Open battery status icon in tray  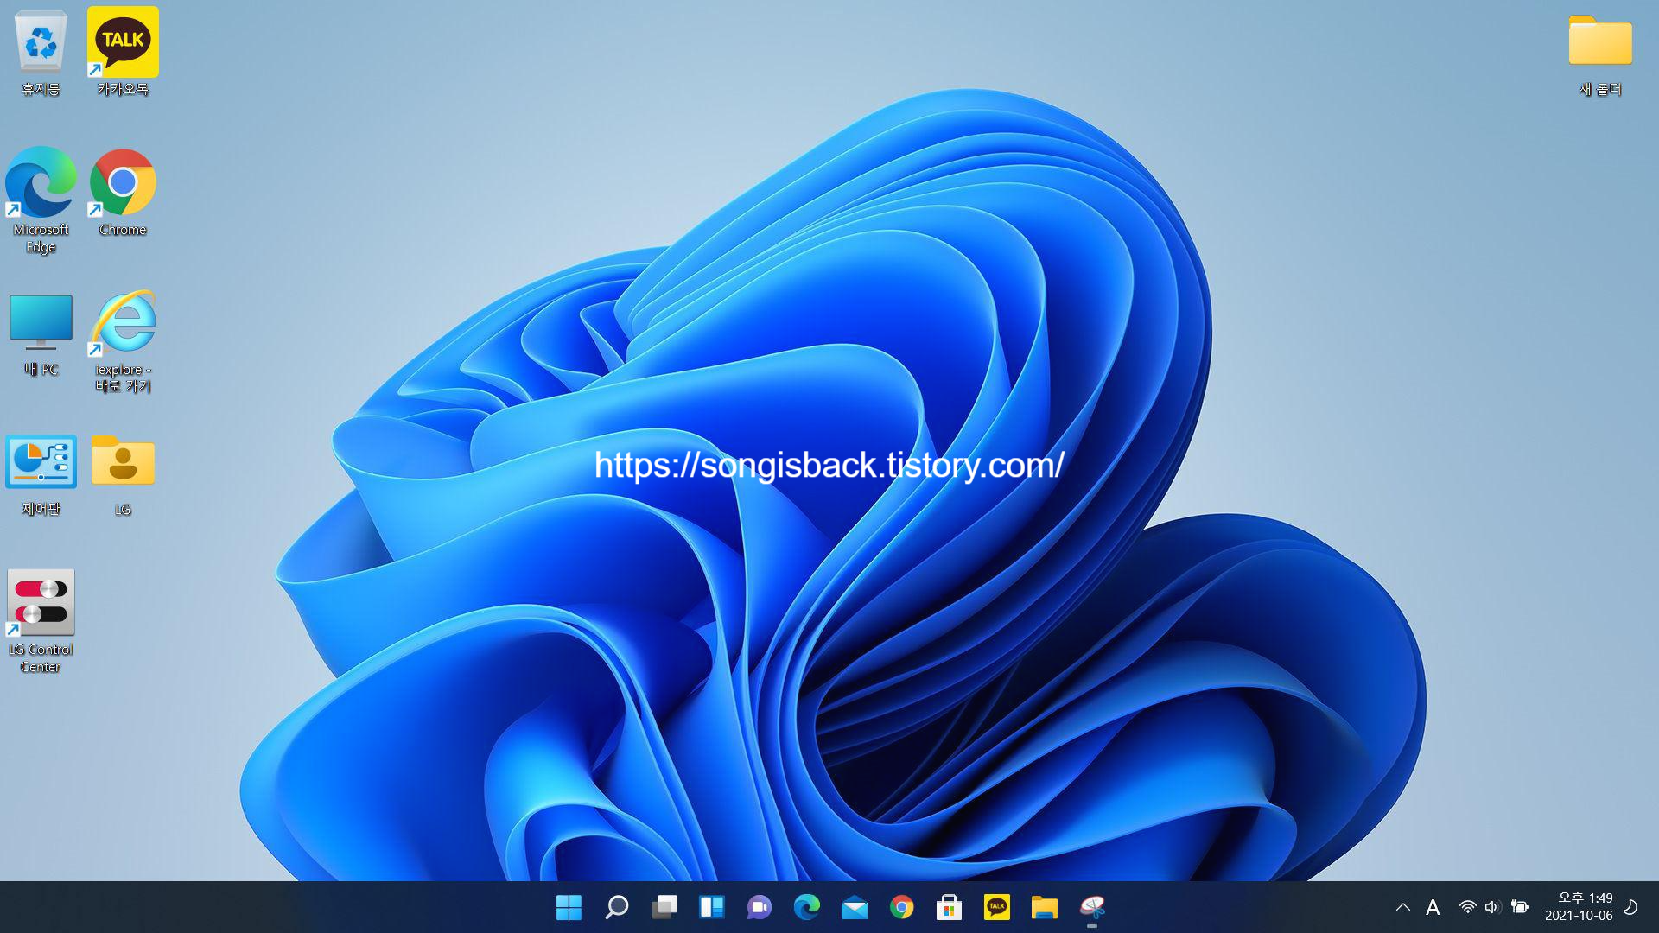(x=1519, y=907)
